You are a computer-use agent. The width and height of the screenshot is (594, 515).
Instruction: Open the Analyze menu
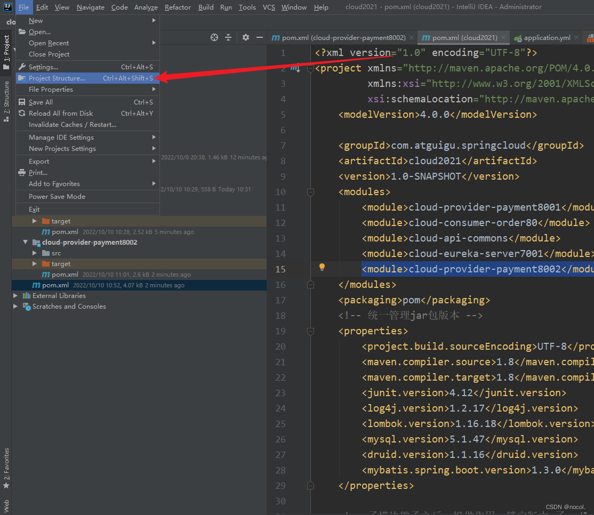point(146,7)
